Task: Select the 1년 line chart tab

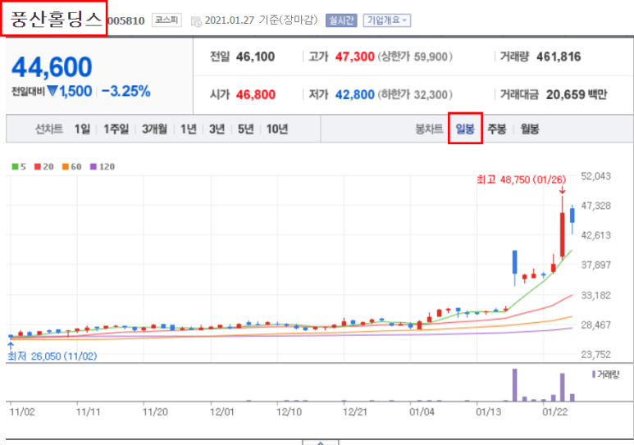Action: pos(189,129)
